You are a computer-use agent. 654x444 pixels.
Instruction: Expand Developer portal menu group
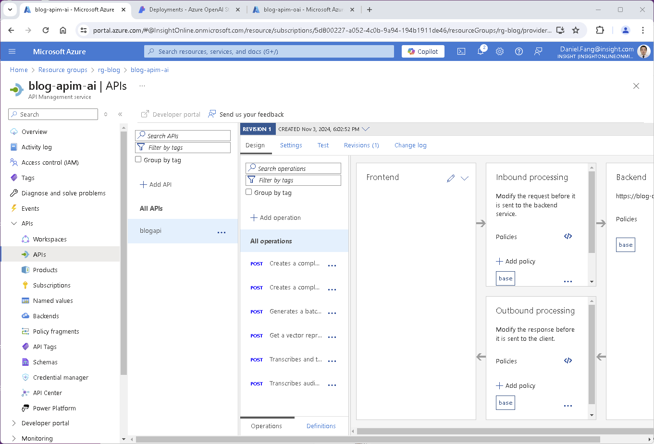13,423
